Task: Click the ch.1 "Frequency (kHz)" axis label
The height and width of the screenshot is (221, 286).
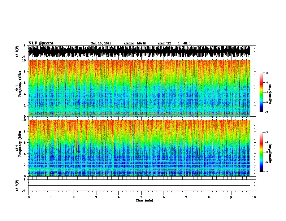Action: pos(20,84)
